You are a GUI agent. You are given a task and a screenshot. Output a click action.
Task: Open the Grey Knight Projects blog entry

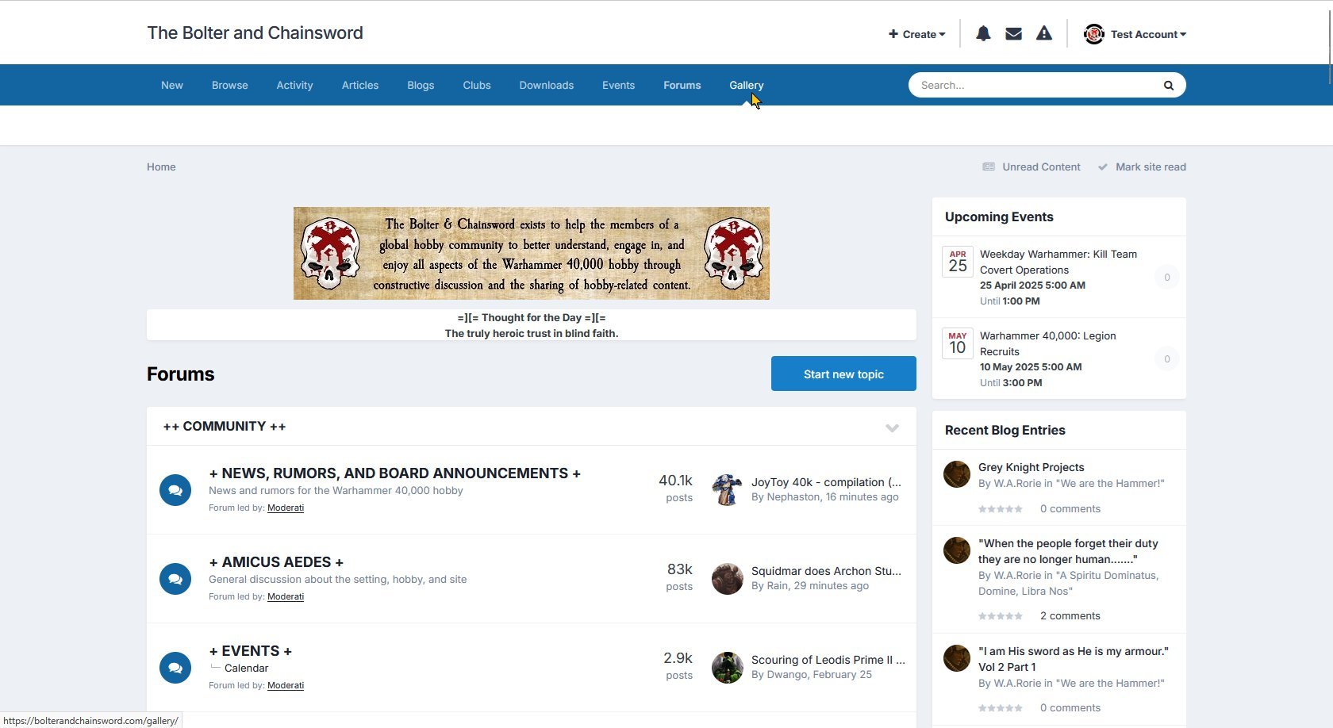(1031, 467)
